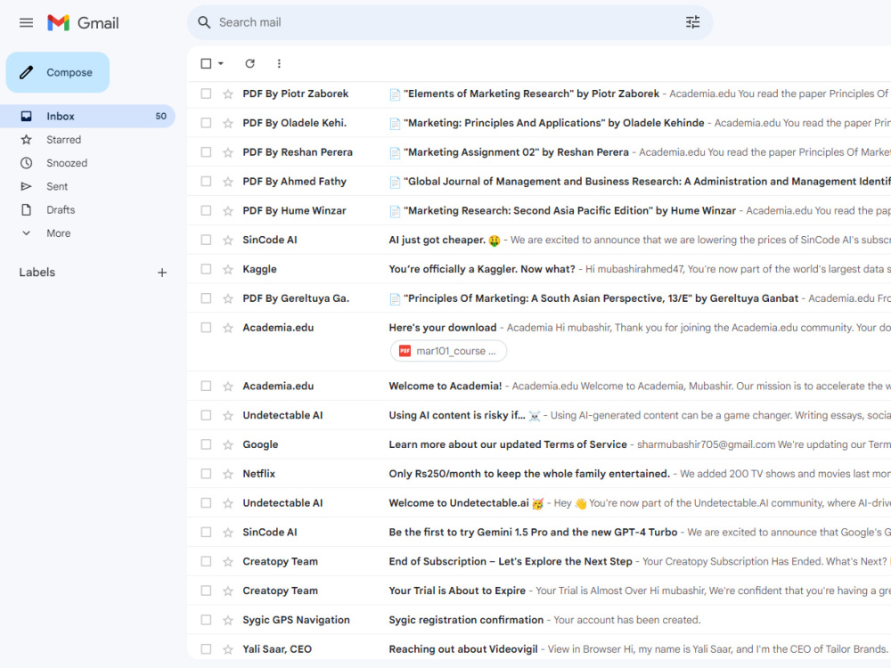891x668 pixels.
Task: Go to Starred mail
Action: tap(63, 139)
